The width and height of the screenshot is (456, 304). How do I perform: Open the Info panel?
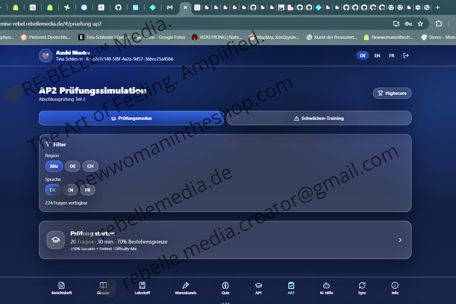pyautogui.click(x=395, y=288)
